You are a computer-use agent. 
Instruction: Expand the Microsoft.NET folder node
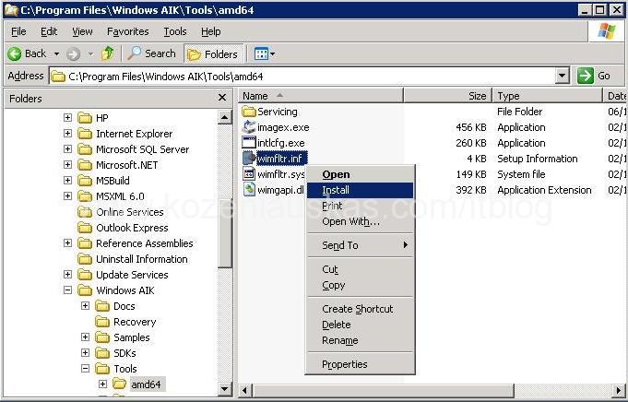click(x=67, y=164)
